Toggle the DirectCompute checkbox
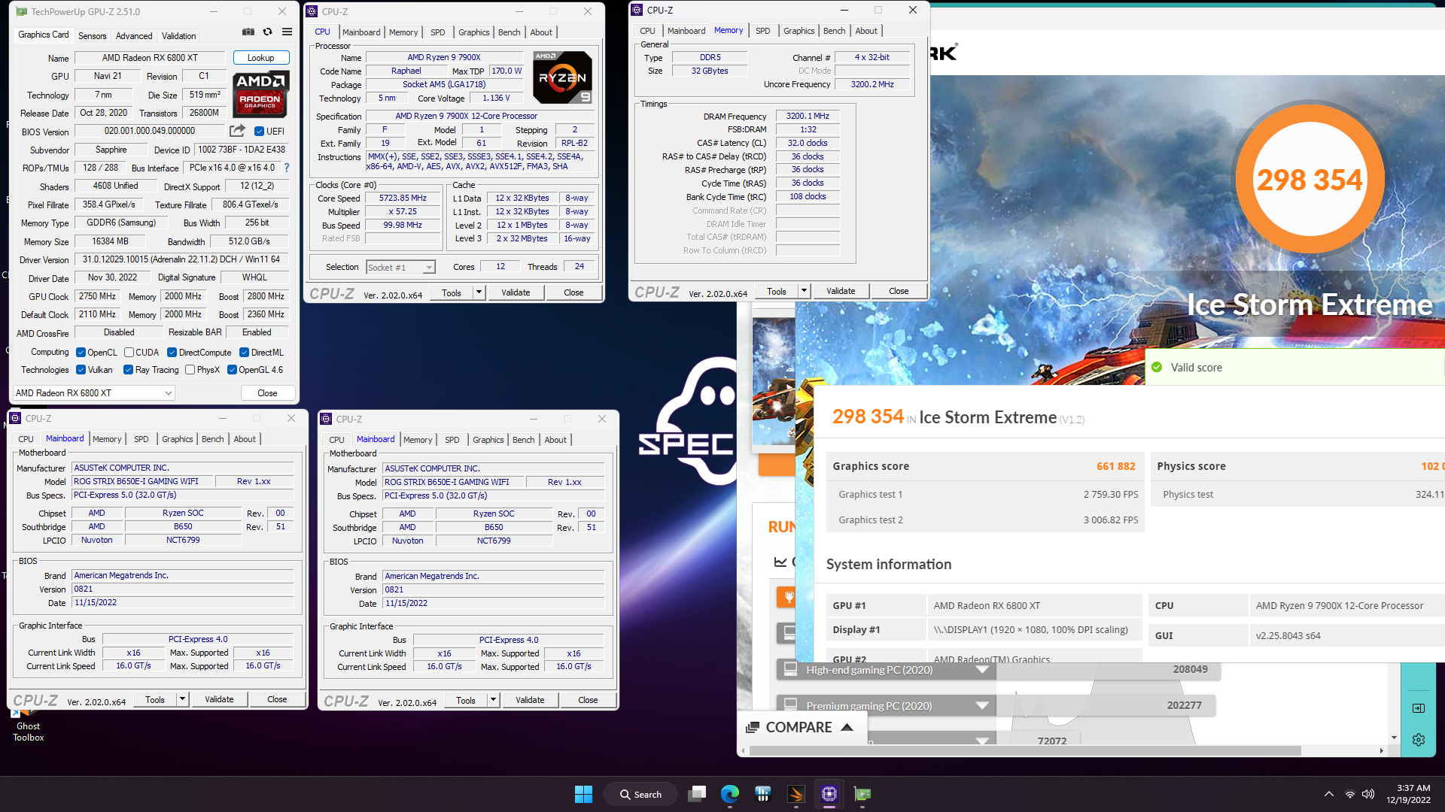1445x812 pixels. pos(172,353)
